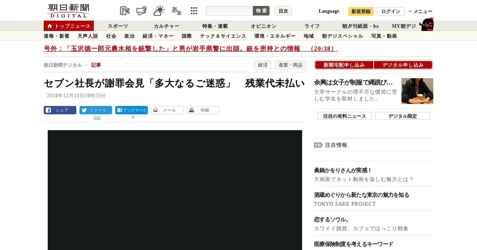Select 政治 submenu item

pos(130,36)
